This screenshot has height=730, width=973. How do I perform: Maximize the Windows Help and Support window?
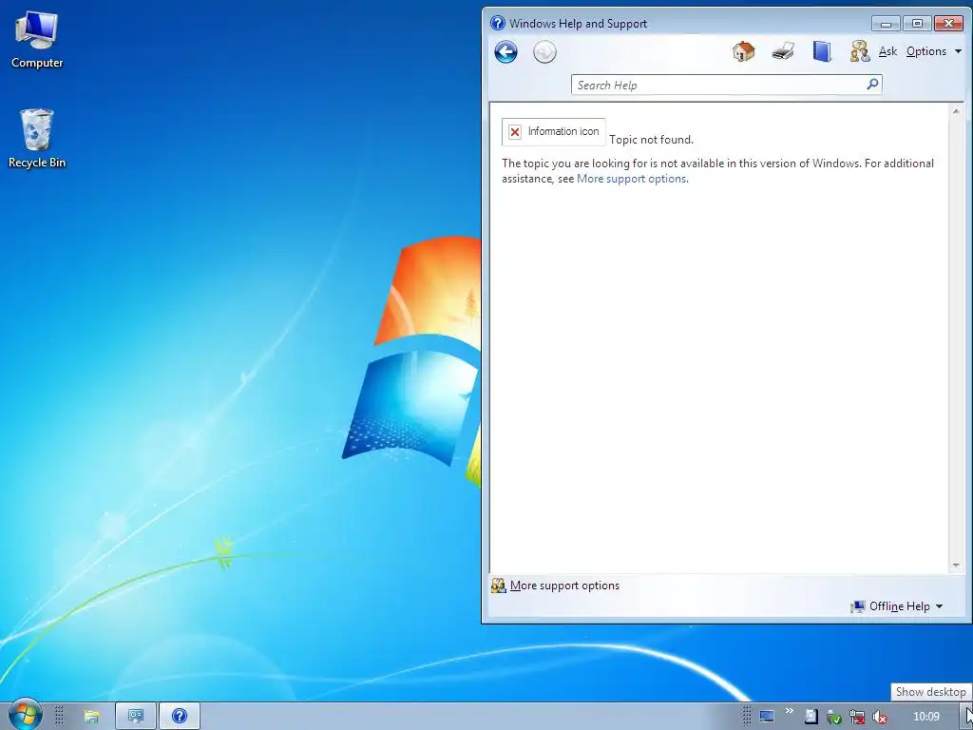click(917, 24)
